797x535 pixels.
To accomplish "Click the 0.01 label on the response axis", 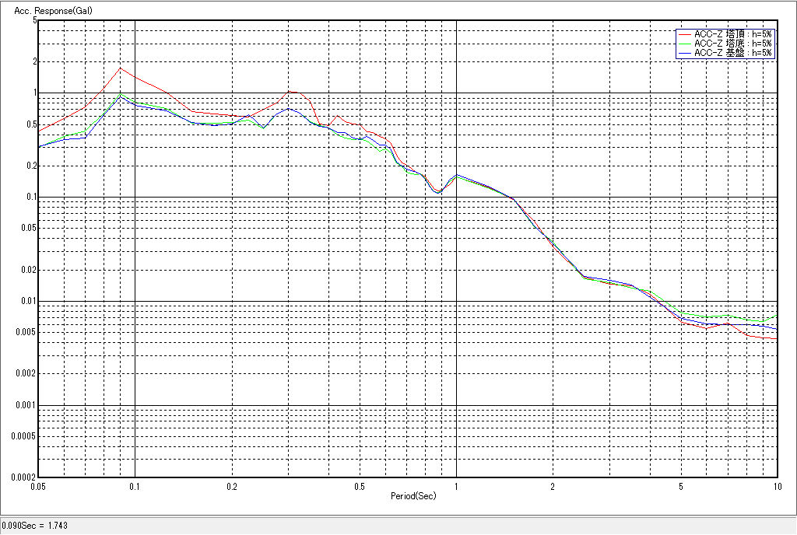I will tap(27, 301).
